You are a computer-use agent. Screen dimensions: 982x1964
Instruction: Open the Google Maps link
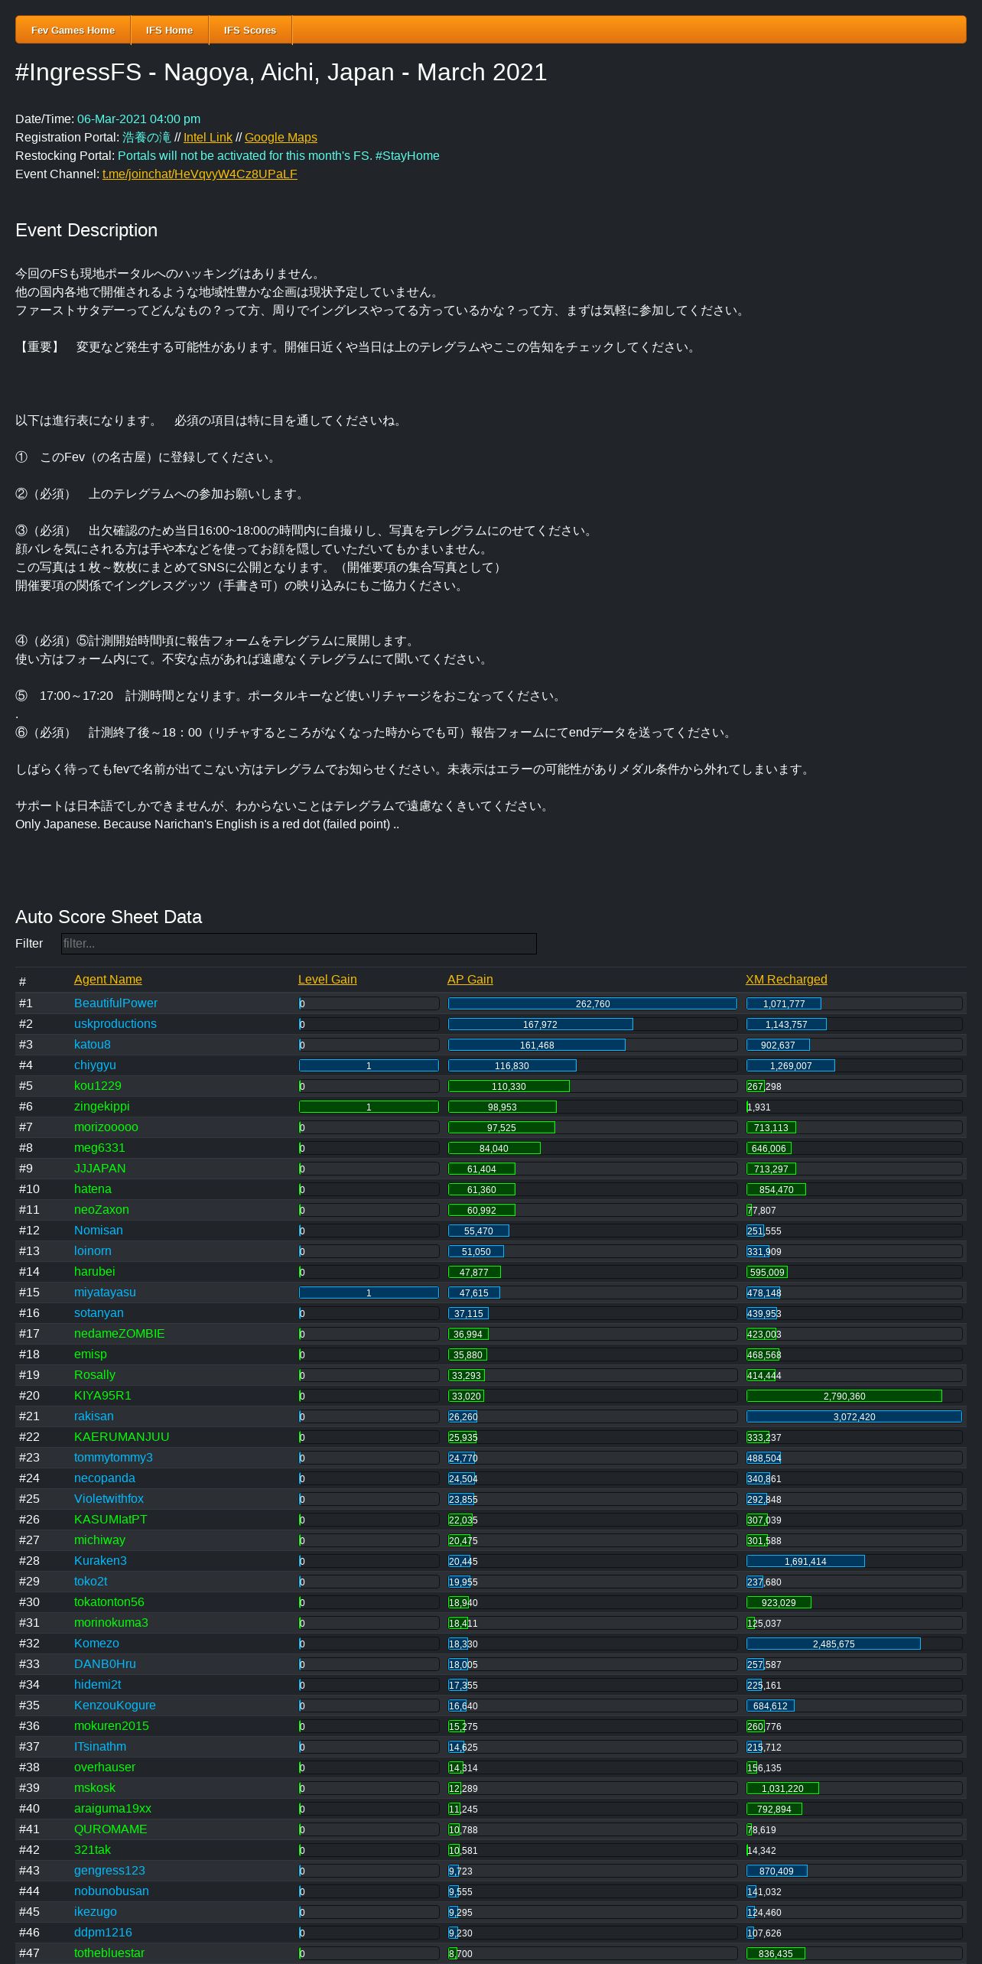pos(281,138)
